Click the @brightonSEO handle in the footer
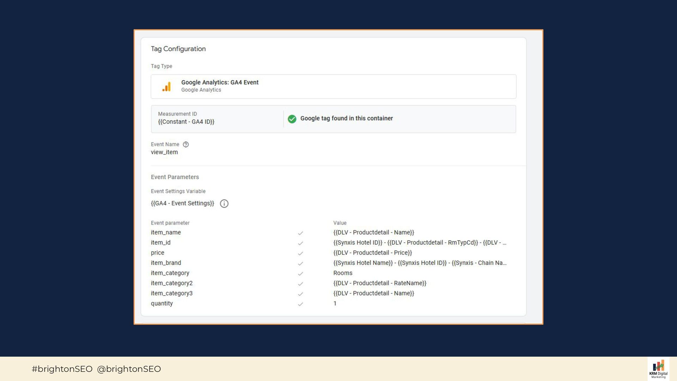The image size is (677, 381). (x=129, y=369)
